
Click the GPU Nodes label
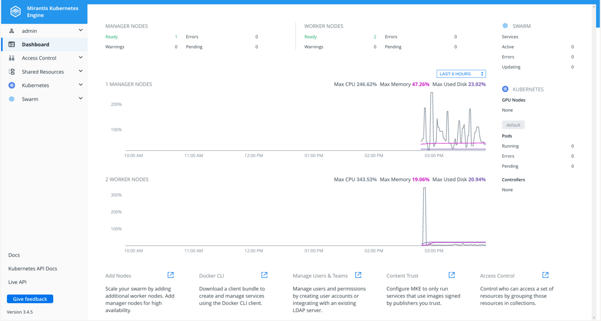point(514,100)
